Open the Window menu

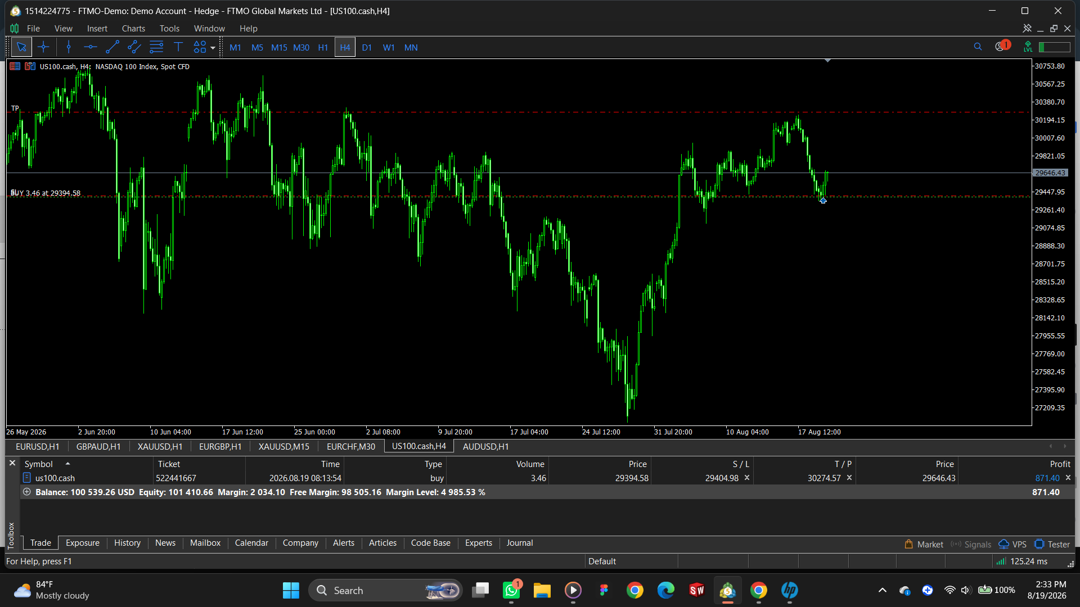(x=209, y=28)
